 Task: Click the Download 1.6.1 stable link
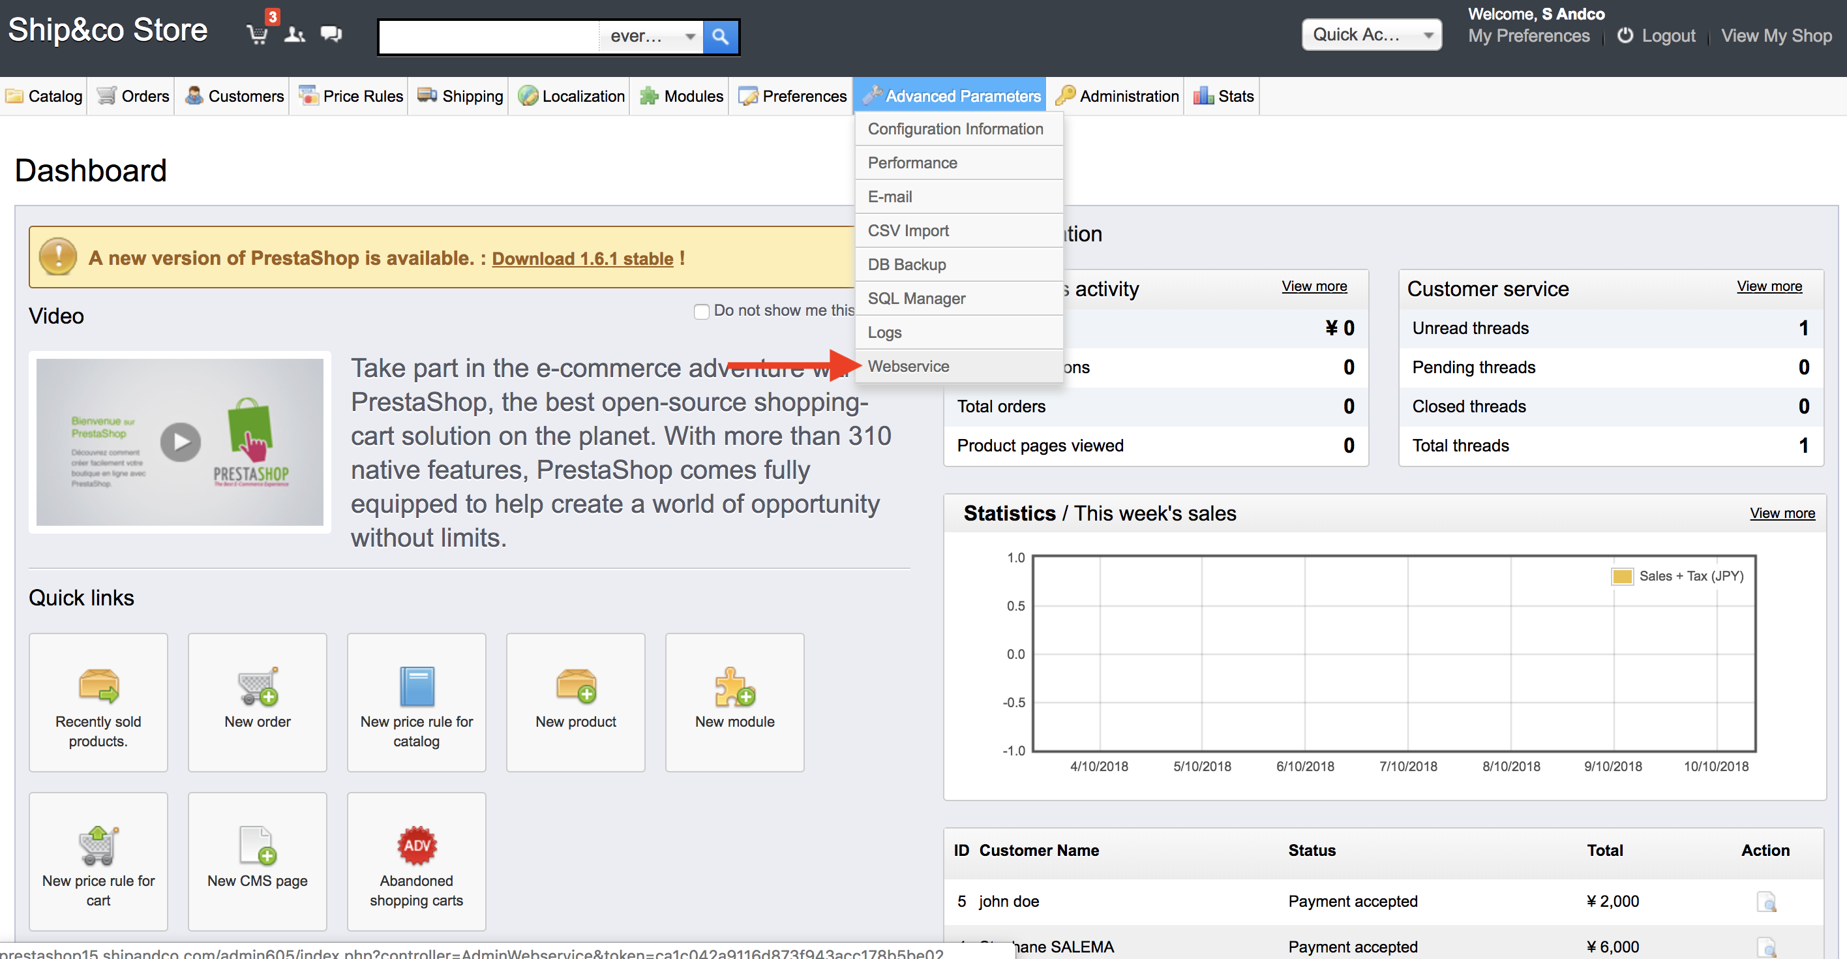(x=582, y=258)
